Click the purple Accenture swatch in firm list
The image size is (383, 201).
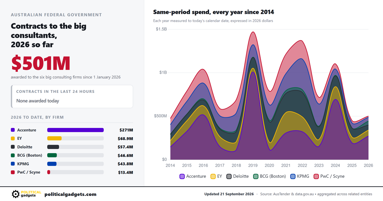(13, 130)
